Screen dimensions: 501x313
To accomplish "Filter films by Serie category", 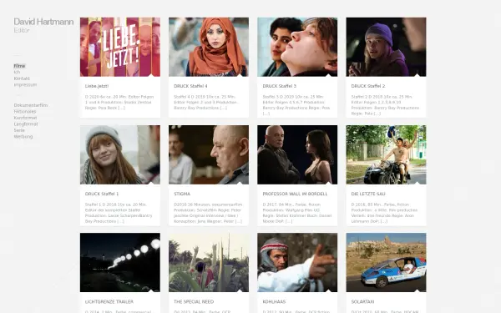I will (19, 130).
